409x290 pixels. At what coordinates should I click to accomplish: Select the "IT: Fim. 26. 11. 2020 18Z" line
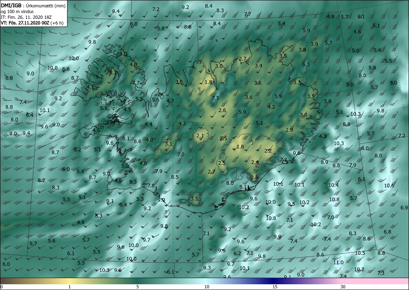[x=26, y=17]
